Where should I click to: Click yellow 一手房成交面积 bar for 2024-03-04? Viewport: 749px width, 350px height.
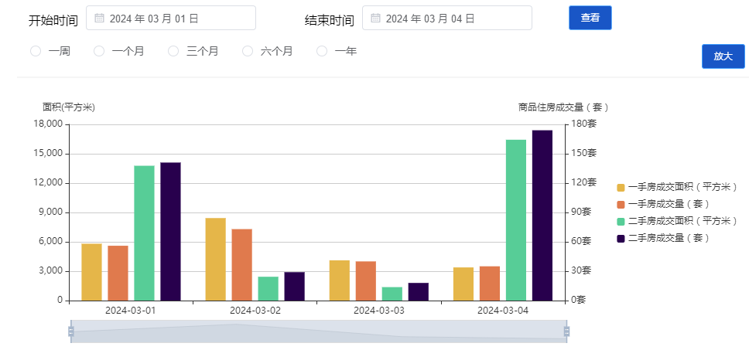[463, 284]
